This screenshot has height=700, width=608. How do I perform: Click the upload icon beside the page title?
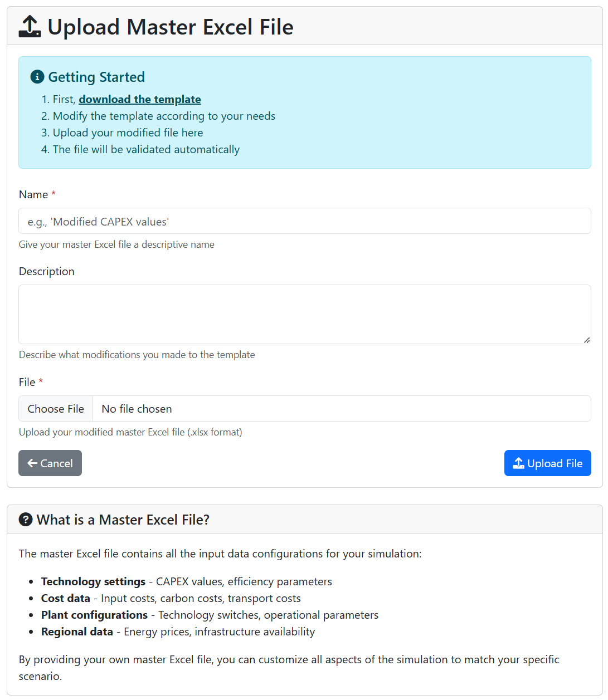[x=30, y=27]
